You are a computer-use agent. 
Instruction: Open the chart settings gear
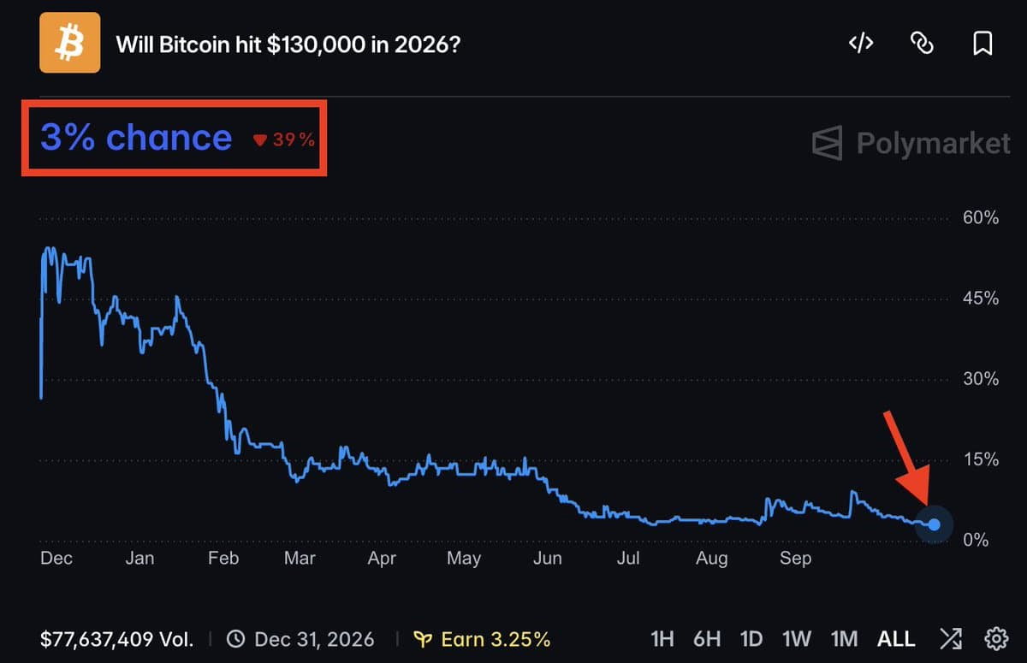(x=995, y=638)
